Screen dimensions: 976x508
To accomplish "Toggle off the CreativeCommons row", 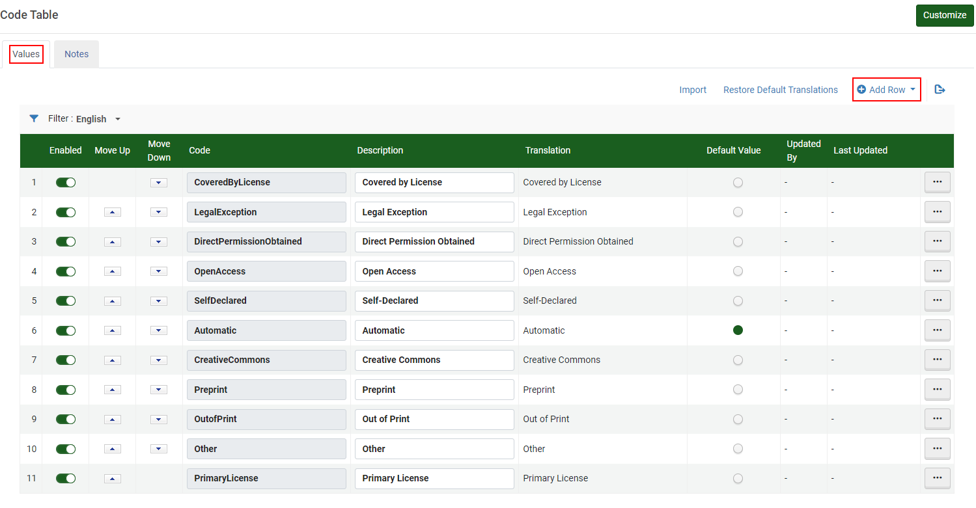I will (66, 360).
